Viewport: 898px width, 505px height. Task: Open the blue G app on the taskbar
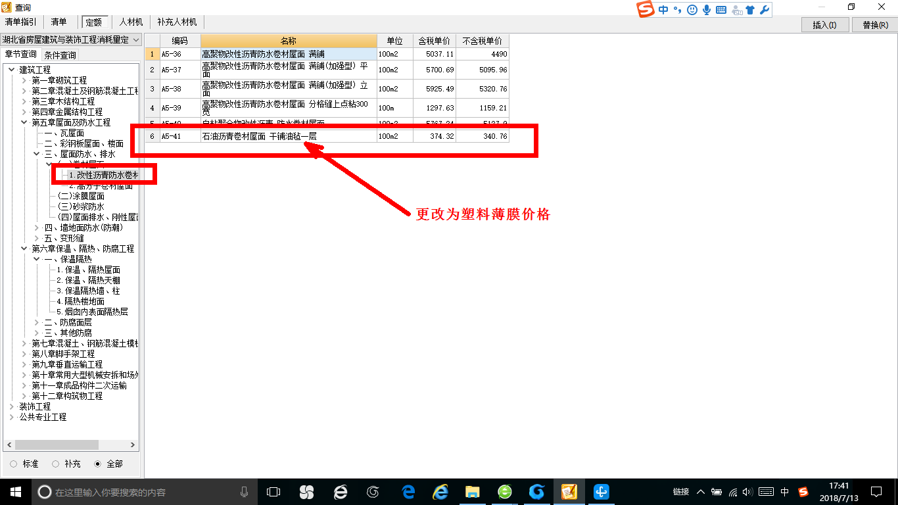pos(536,492)
